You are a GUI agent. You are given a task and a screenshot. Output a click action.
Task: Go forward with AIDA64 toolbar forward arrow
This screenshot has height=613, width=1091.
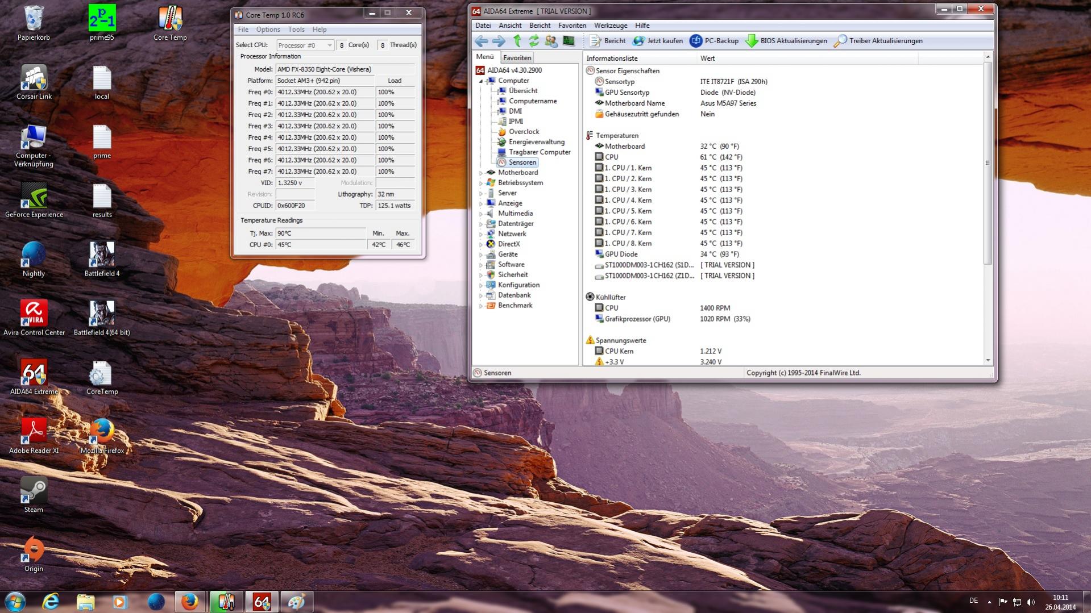click(499, 41)
